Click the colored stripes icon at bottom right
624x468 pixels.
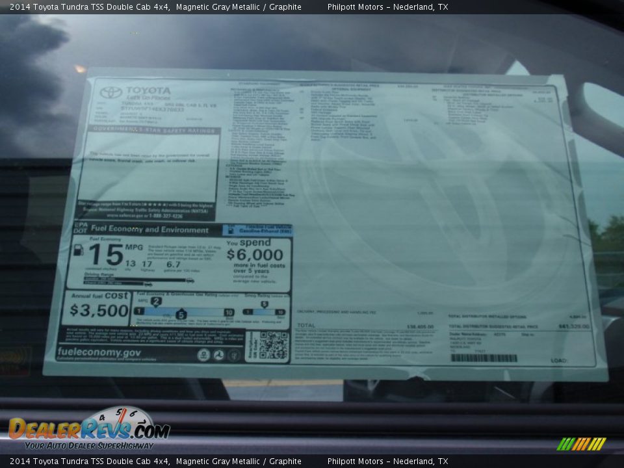580,444
